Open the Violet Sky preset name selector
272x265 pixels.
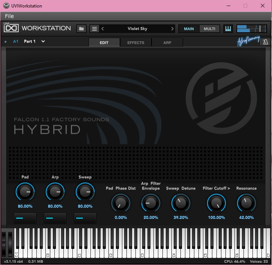point(137,28)
